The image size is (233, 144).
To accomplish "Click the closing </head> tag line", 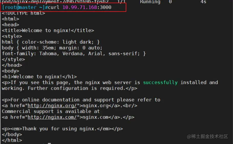I will [x=12, y=65].
